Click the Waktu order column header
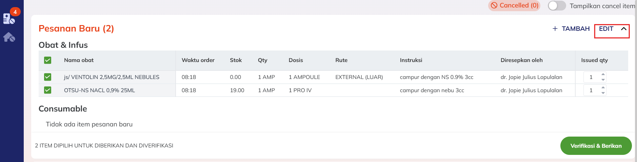The image size is (637, 162). [x=198, y=60]
